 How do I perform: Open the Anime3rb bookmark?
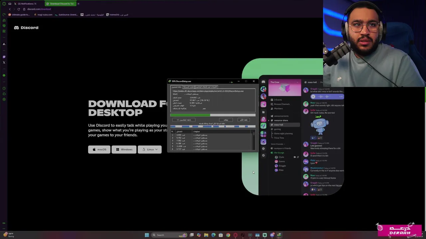(117, 15)
